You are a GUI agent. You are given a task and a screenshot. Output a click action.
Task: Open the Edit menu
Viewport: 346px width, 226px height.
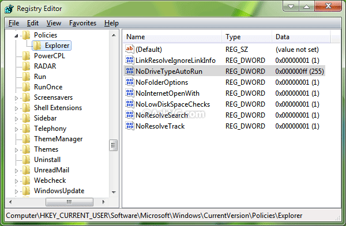pyautogui.click(x=33, y=23)
